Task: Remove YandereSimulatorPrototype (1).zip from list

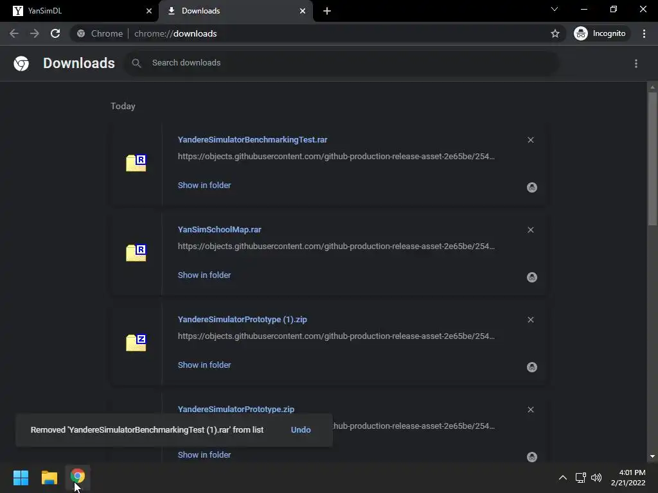Action: pos(530,320)
